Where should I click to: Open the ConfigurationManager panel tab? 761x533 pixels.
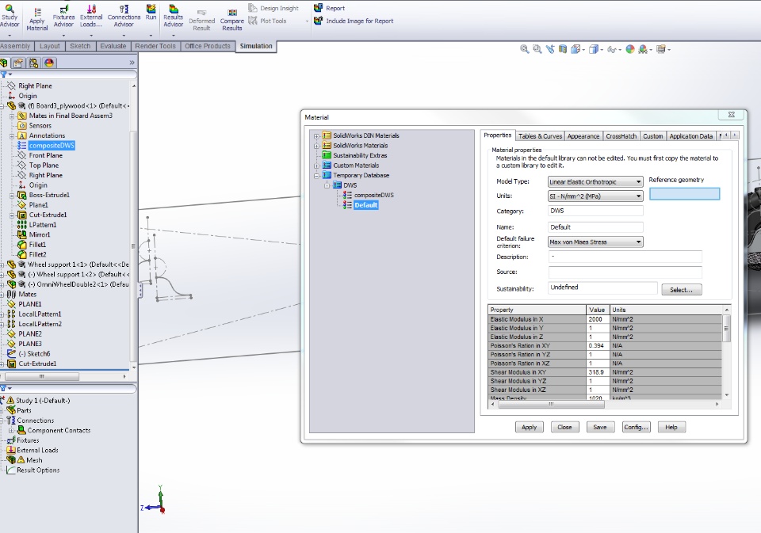point(33,63)
